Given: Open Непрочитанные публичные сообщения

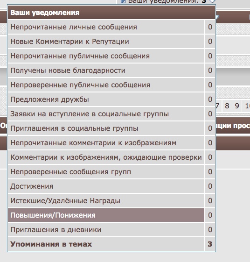Looking at the screenshot, I should coord(106,56).
